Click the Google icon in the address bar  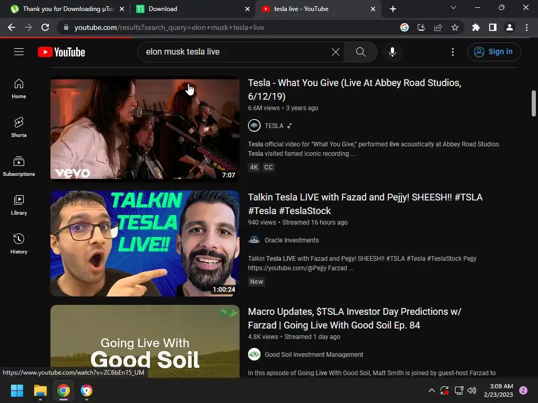pos(405,27)
